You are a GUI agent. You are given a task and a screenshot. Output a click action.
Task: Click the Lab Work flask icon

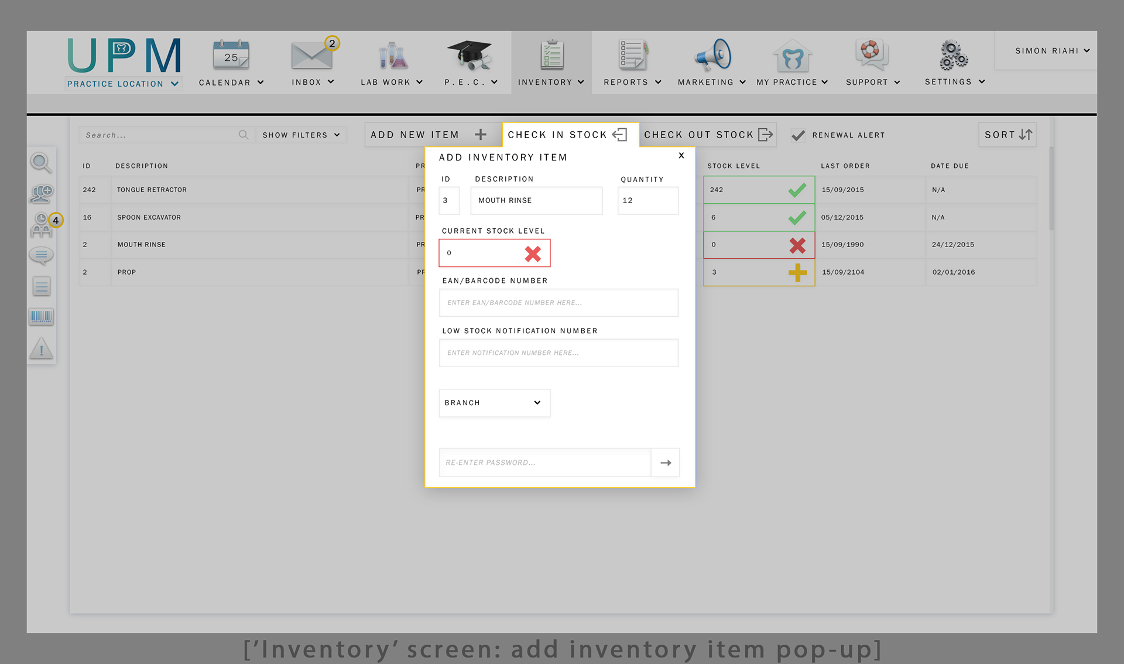tap(392, 56)
